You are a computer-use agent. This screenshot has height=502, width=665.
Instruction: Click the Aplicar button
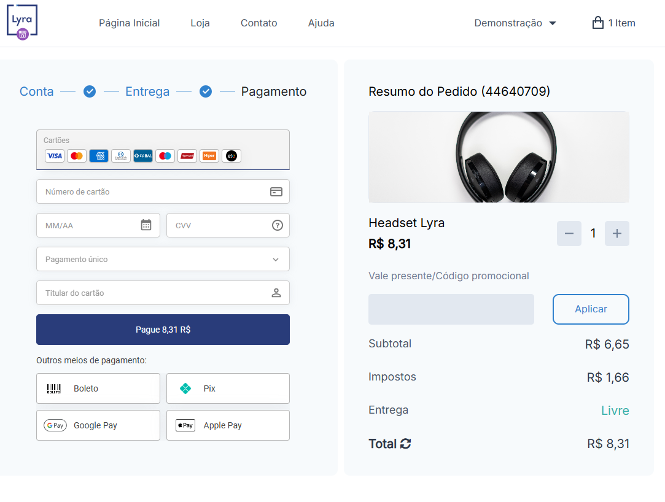coord(591,309)
